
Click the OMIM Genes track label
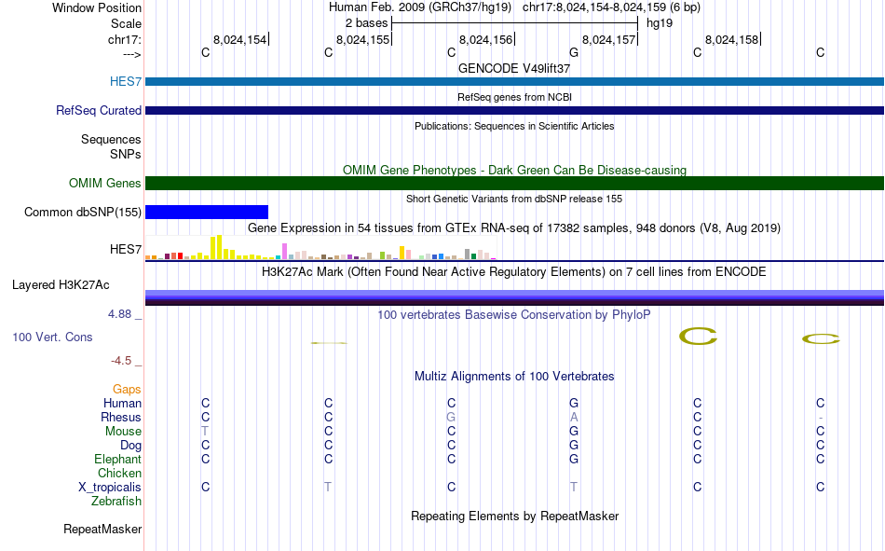(x=104, y=183)
